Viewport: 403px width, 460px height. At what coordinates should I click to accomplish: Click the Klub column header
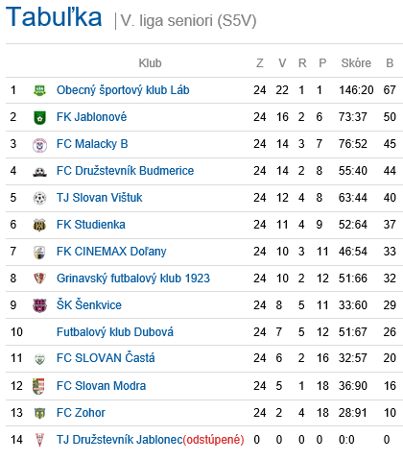(x=150, y=63)
